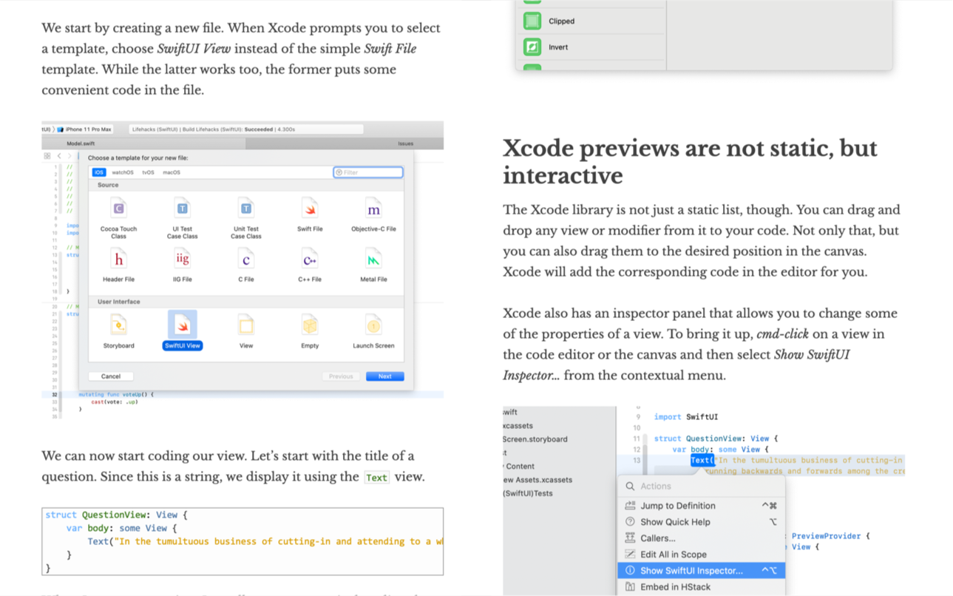Select Screen.storyboard in the file navigator
Image resolution: width=953 pixels, height=596 pixels.
tap(535, 439)
